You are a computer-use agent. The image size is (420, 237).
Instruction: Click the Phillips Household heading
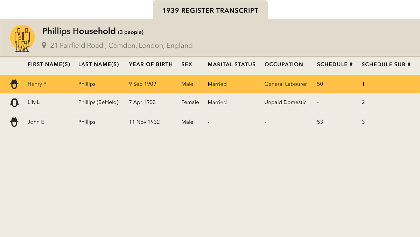[79, 31]
